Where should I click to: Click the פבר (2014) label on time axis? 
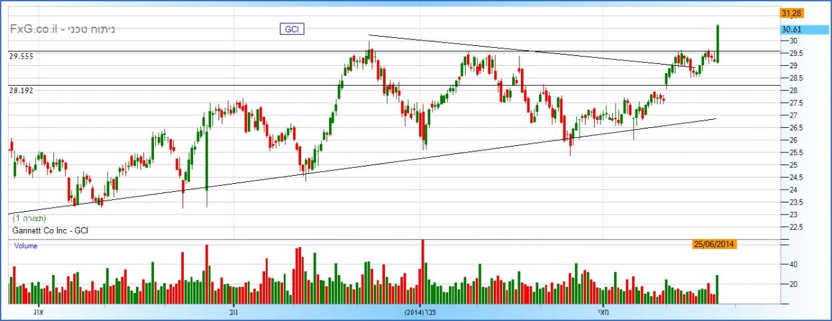[x=423, y=312]
